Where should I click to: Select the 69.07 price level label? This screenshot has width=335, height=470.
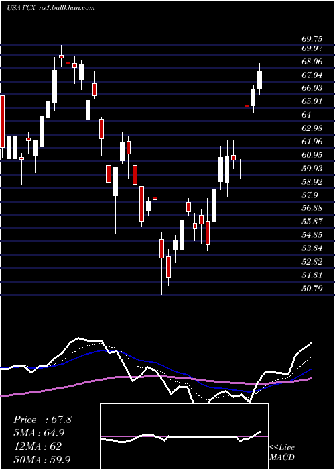tap(312, 48)
